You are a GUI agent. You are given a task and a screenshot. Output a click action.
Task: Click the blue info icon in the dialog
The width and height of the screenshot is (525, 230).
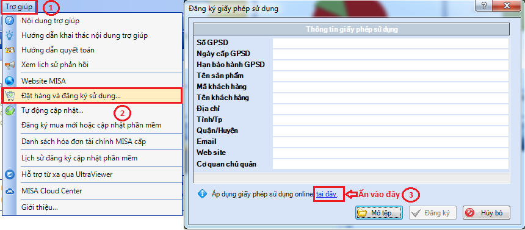pos(202,194)
